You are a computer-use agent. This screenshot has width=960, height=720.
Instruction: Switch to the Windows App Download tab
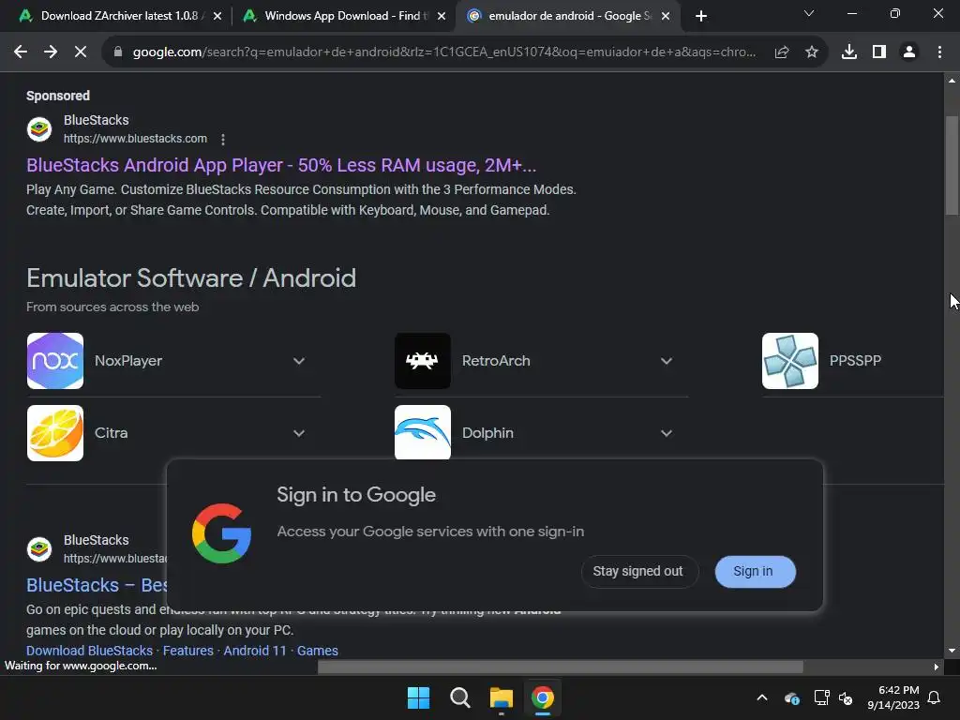pos(343,16)
